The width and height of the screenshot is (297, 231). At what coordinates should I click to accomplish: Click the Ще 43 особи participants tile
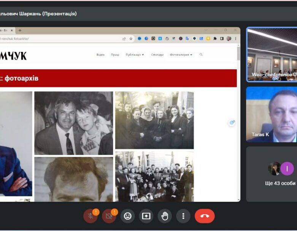click(x=272, y=174)
